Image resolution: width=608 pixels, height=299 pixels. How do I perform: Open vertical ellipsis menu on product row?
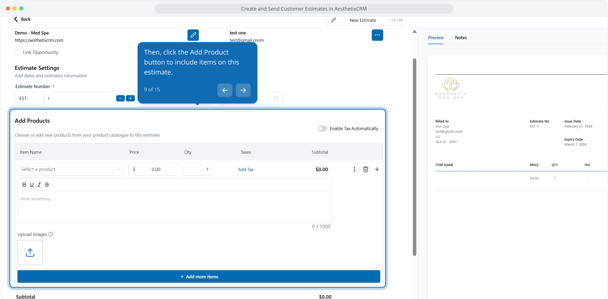pos(354,169)
